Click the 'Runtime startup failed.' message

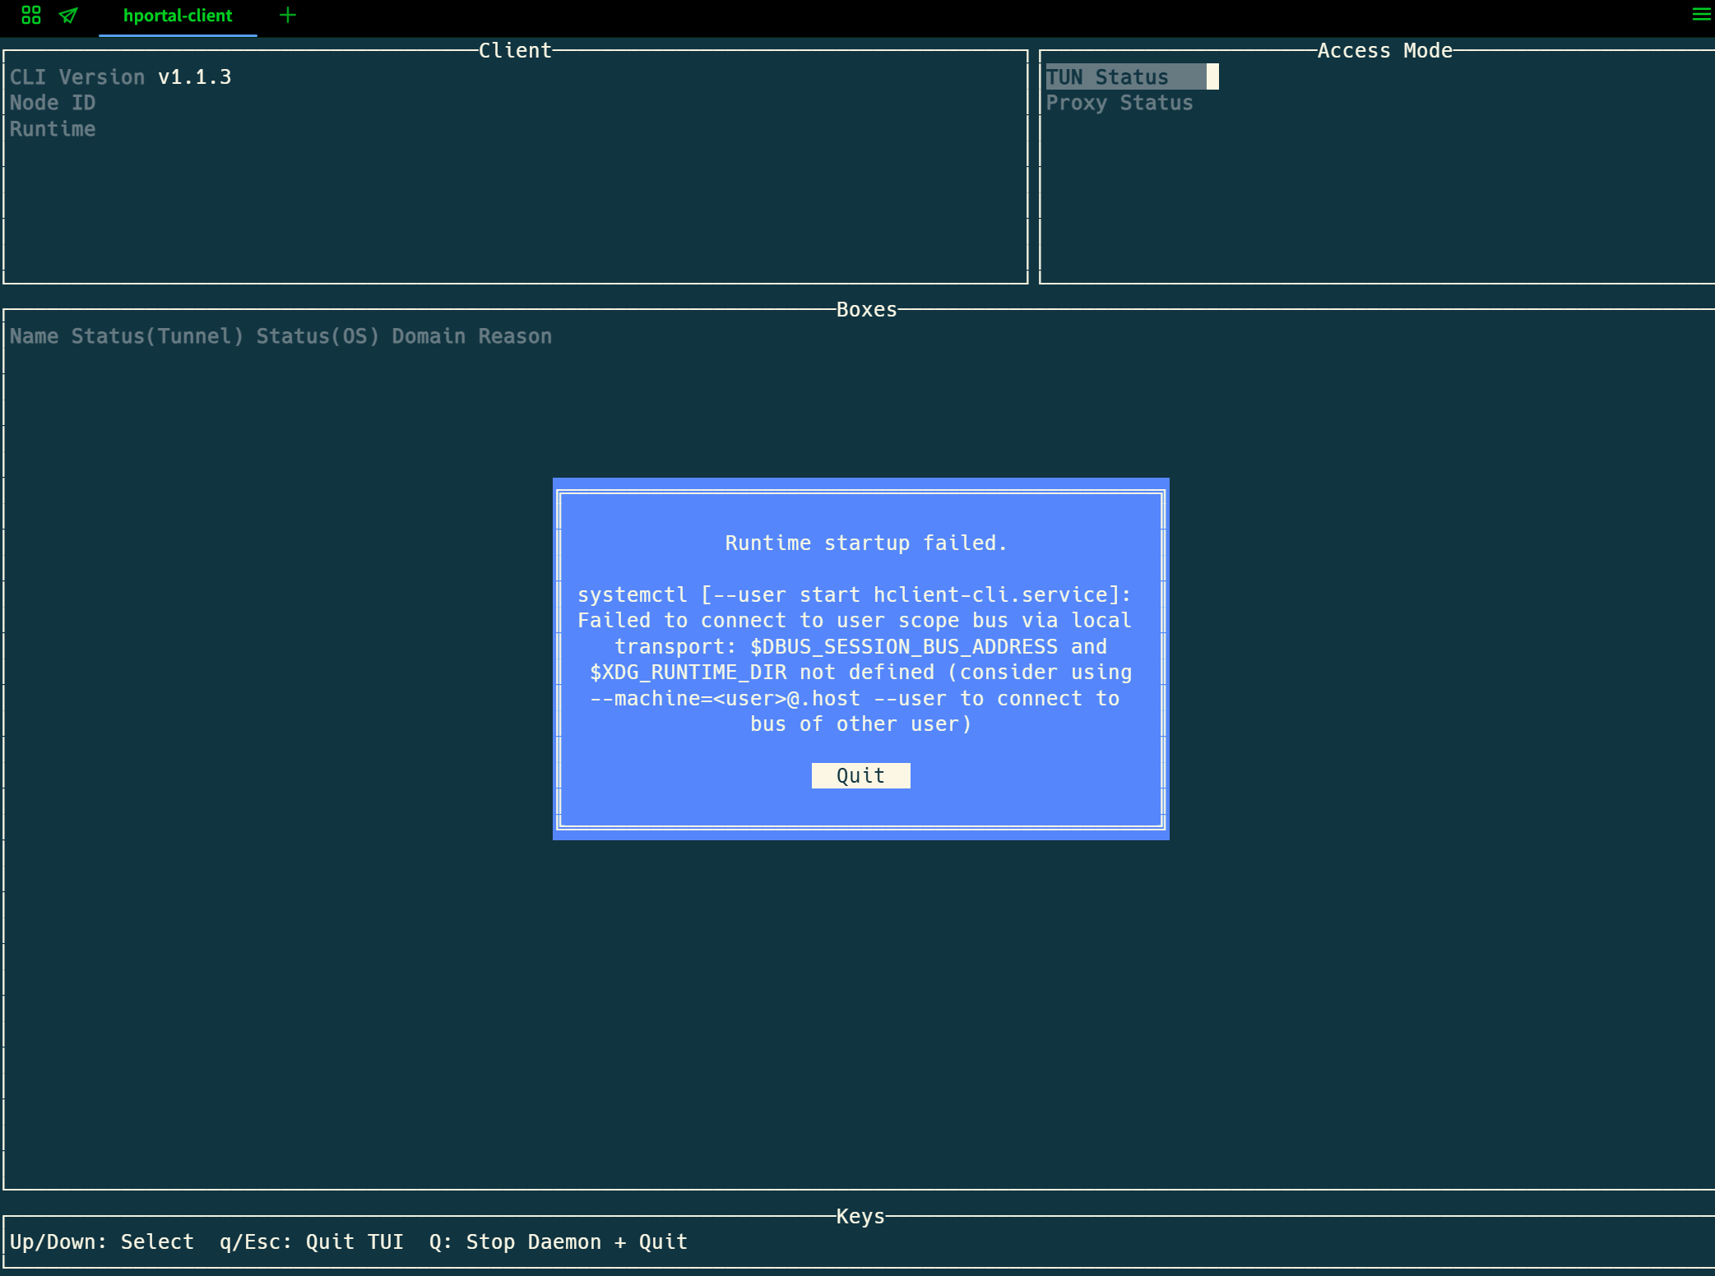click(x=865, y=543)
